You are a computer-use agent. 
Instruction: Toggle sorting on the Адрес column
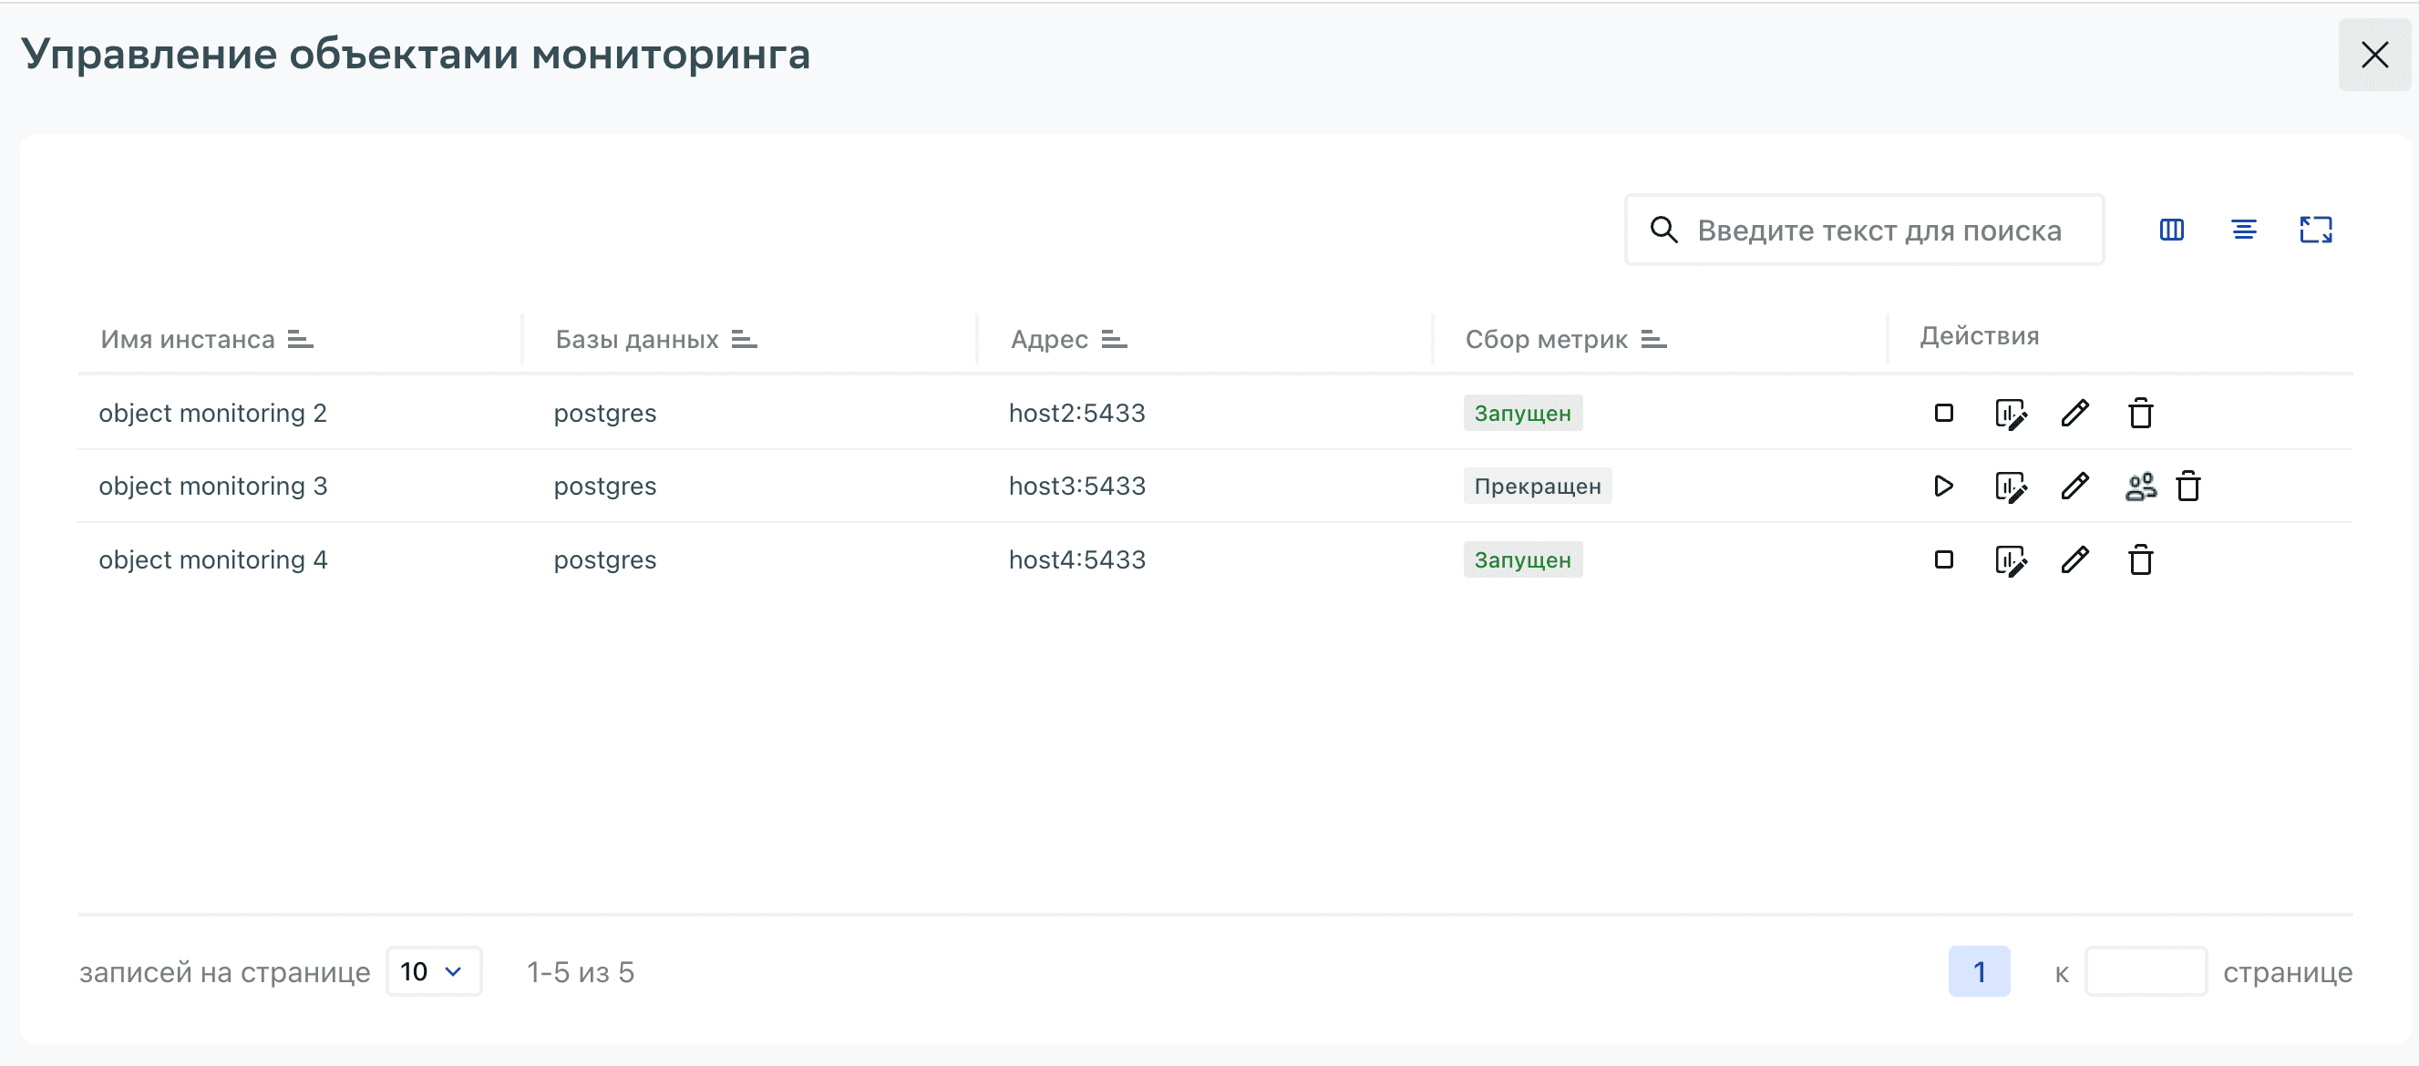click(x=1117, y=339)
